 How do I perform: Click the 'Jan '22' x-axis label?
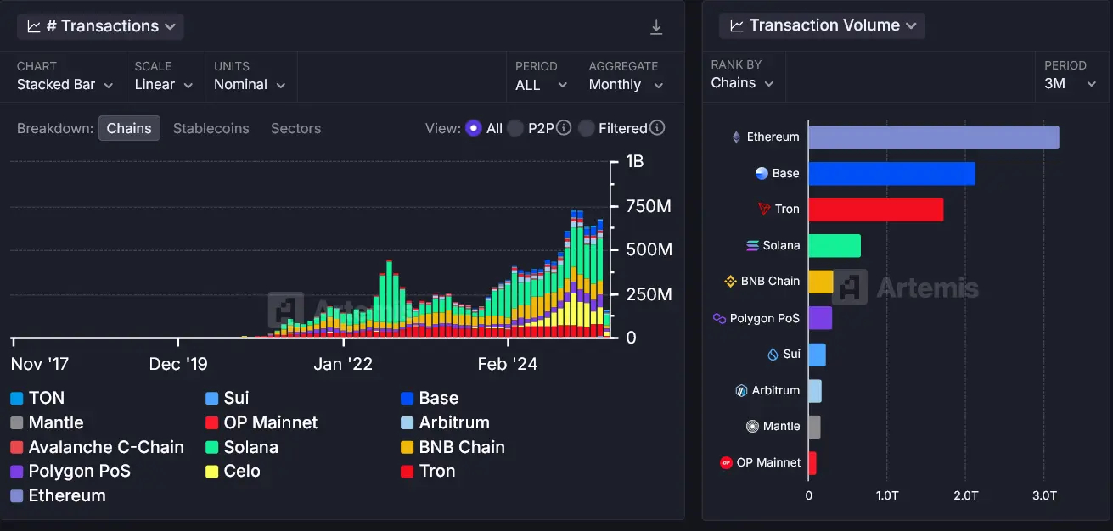click(x=343, y=364)
